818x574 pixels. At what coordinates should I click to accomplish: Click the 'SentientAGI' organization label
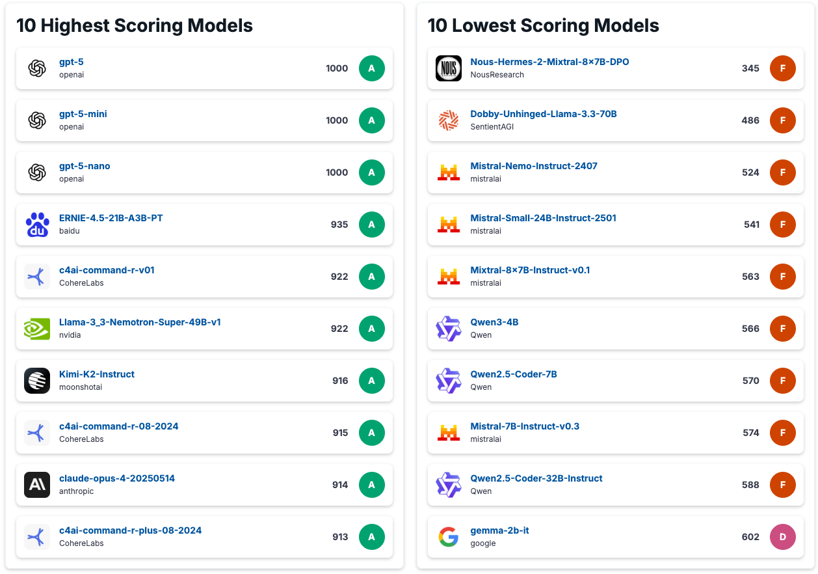click(492, 127)
